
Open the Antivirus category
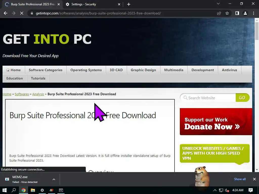[229, 70]
